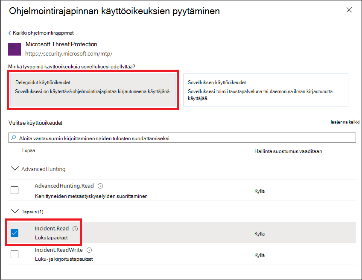Viewport: 362px width, 280px height.
Task: Click the Luku- ja kirjoitustapaukset description
Action: coord(64,259)
